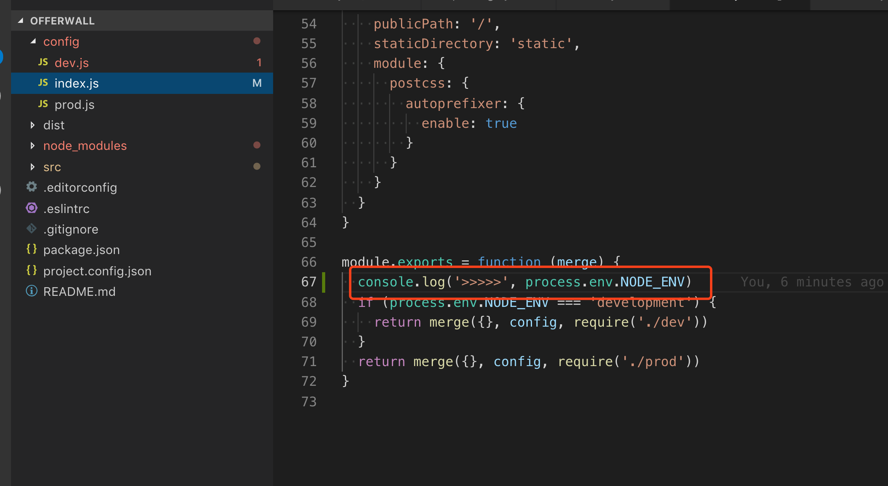Viewport: 888px width, 486px height.
Task: Click the green change marker beside line 67
Action: (x=324, y=282)
